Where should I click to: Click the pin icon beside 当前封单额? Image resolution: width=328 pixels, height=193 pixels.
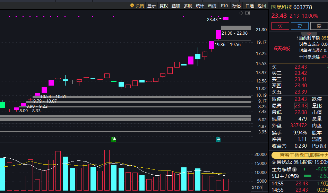pos(297,38)
